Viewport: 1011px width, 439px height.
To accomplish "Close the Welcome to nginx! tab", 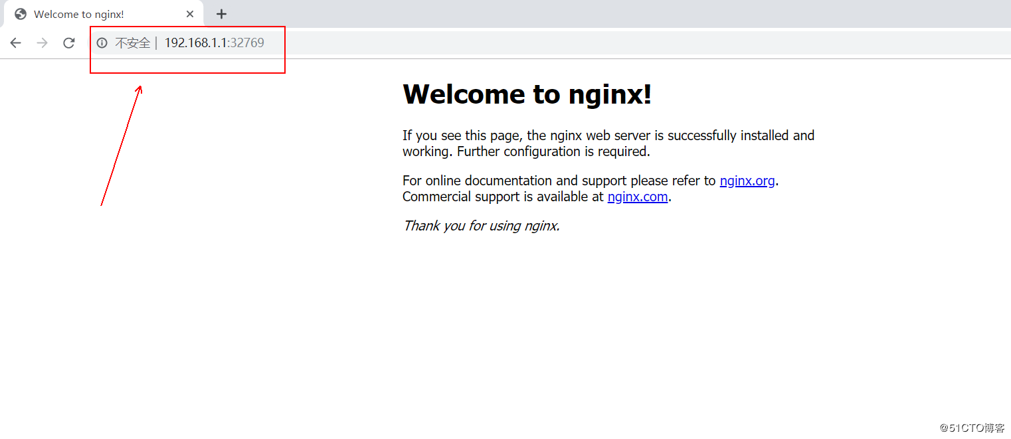I will point(190,14).
